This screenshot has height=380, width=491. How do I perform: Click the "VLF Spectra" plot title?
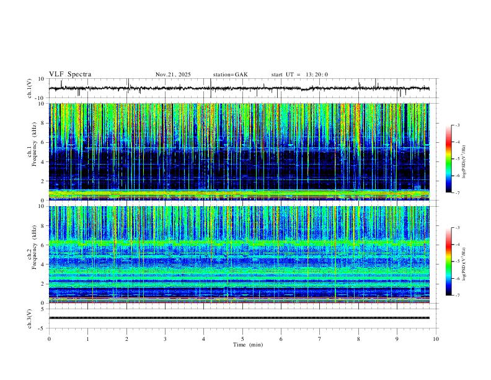(x=70, y=75)
